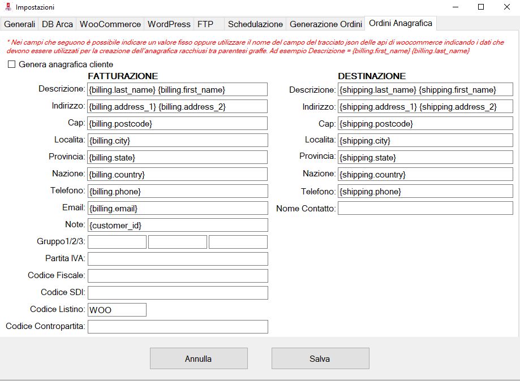Open the FTP settings tab
This screenshot has height=381, width=520.
click(205, 24)
